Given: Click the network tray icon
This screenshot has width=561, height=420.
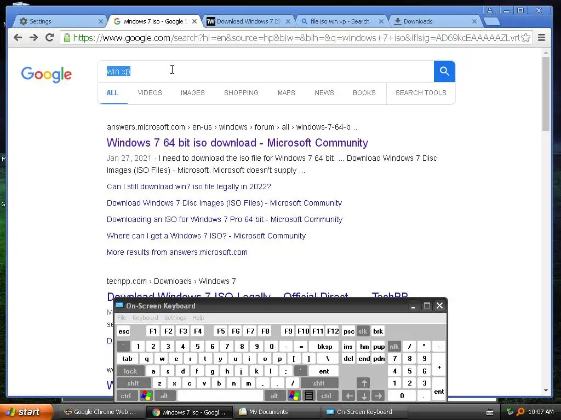Looking at the screenshot, I should [510, 412].
